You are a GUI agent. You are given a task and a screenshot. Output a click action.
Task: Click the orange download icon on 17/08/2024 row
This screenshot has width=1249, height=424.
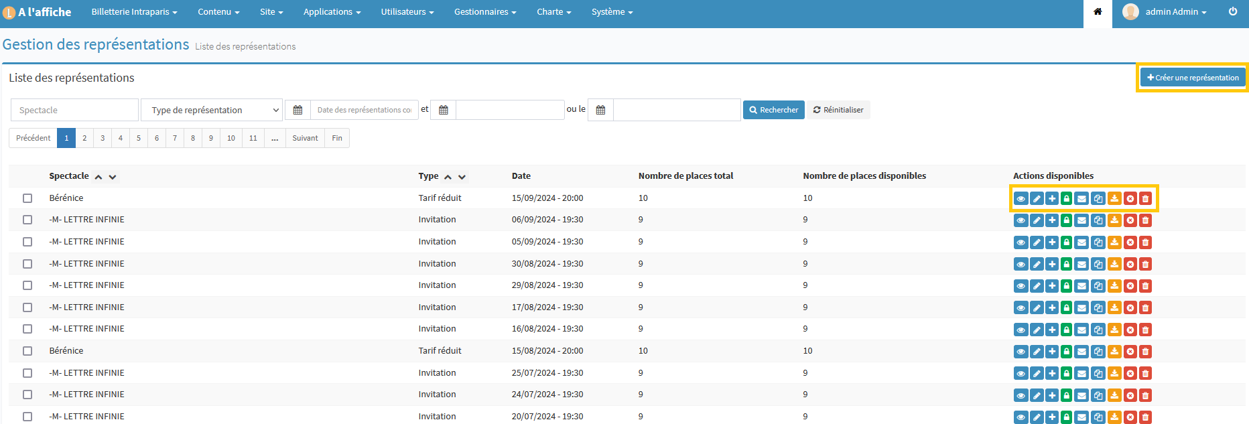1114,308
